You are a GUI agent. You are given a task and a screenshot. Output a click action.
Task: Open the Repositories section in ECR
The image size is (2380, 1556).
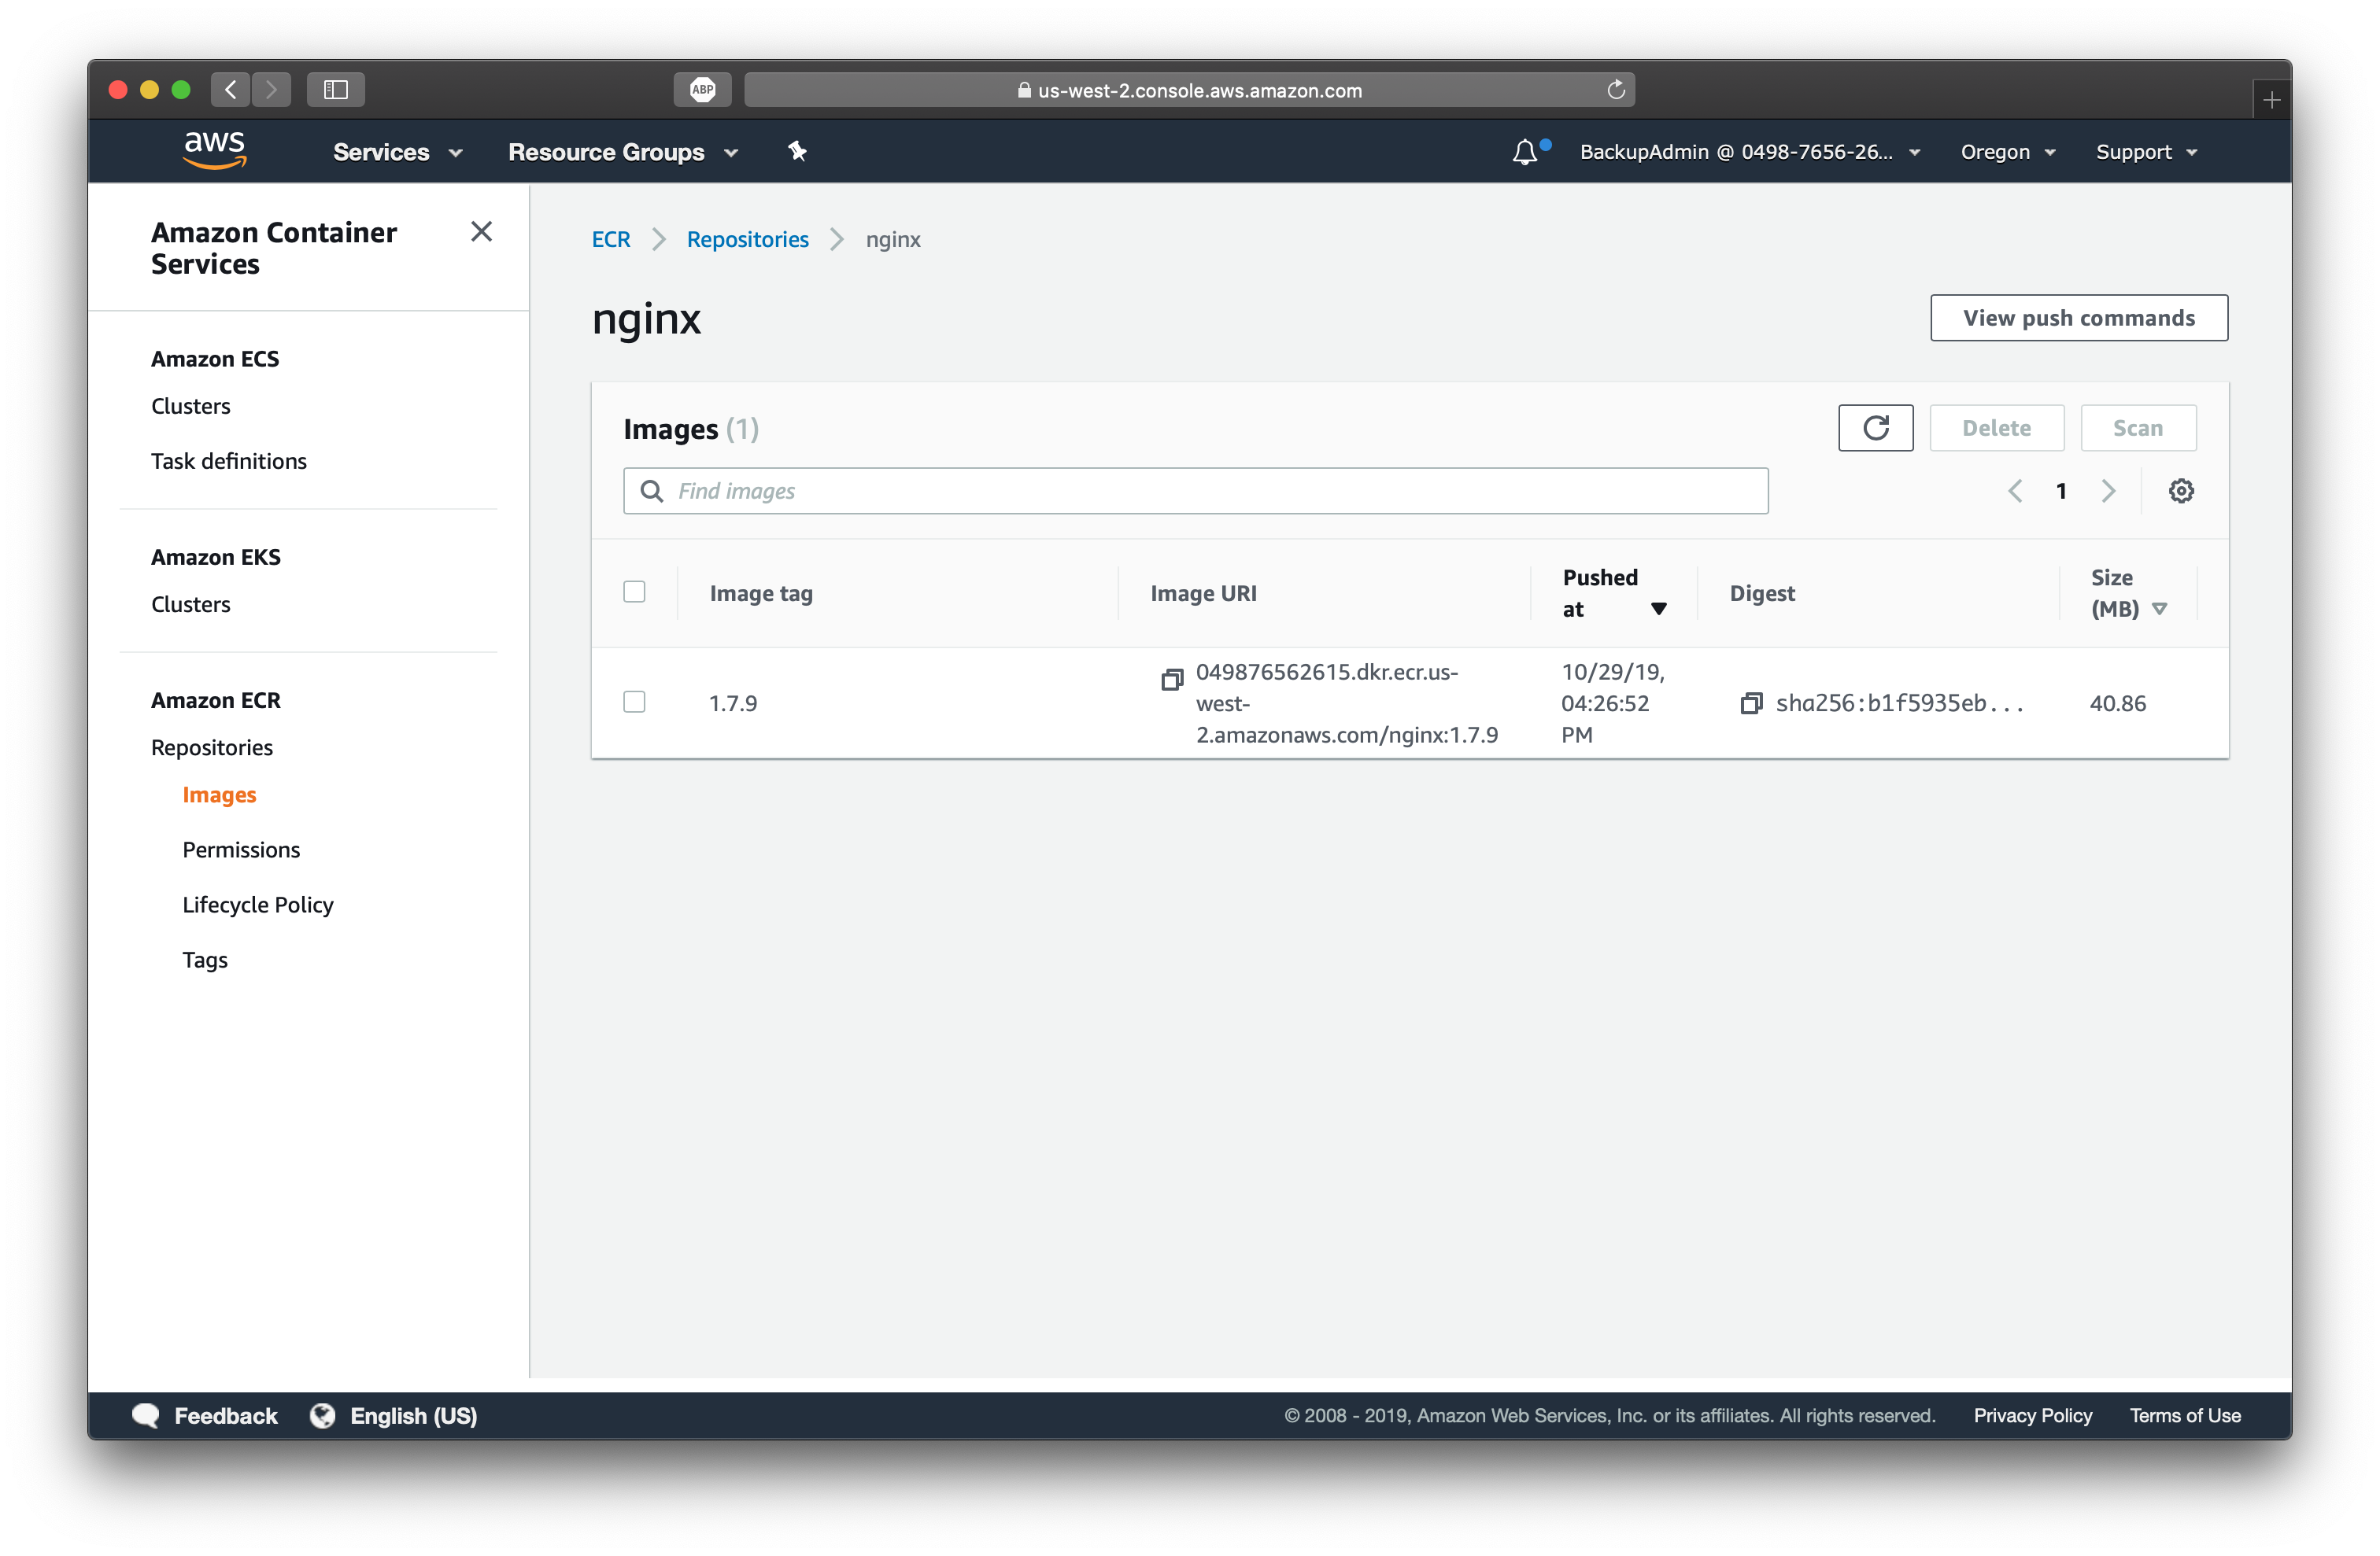pos(212,747)
